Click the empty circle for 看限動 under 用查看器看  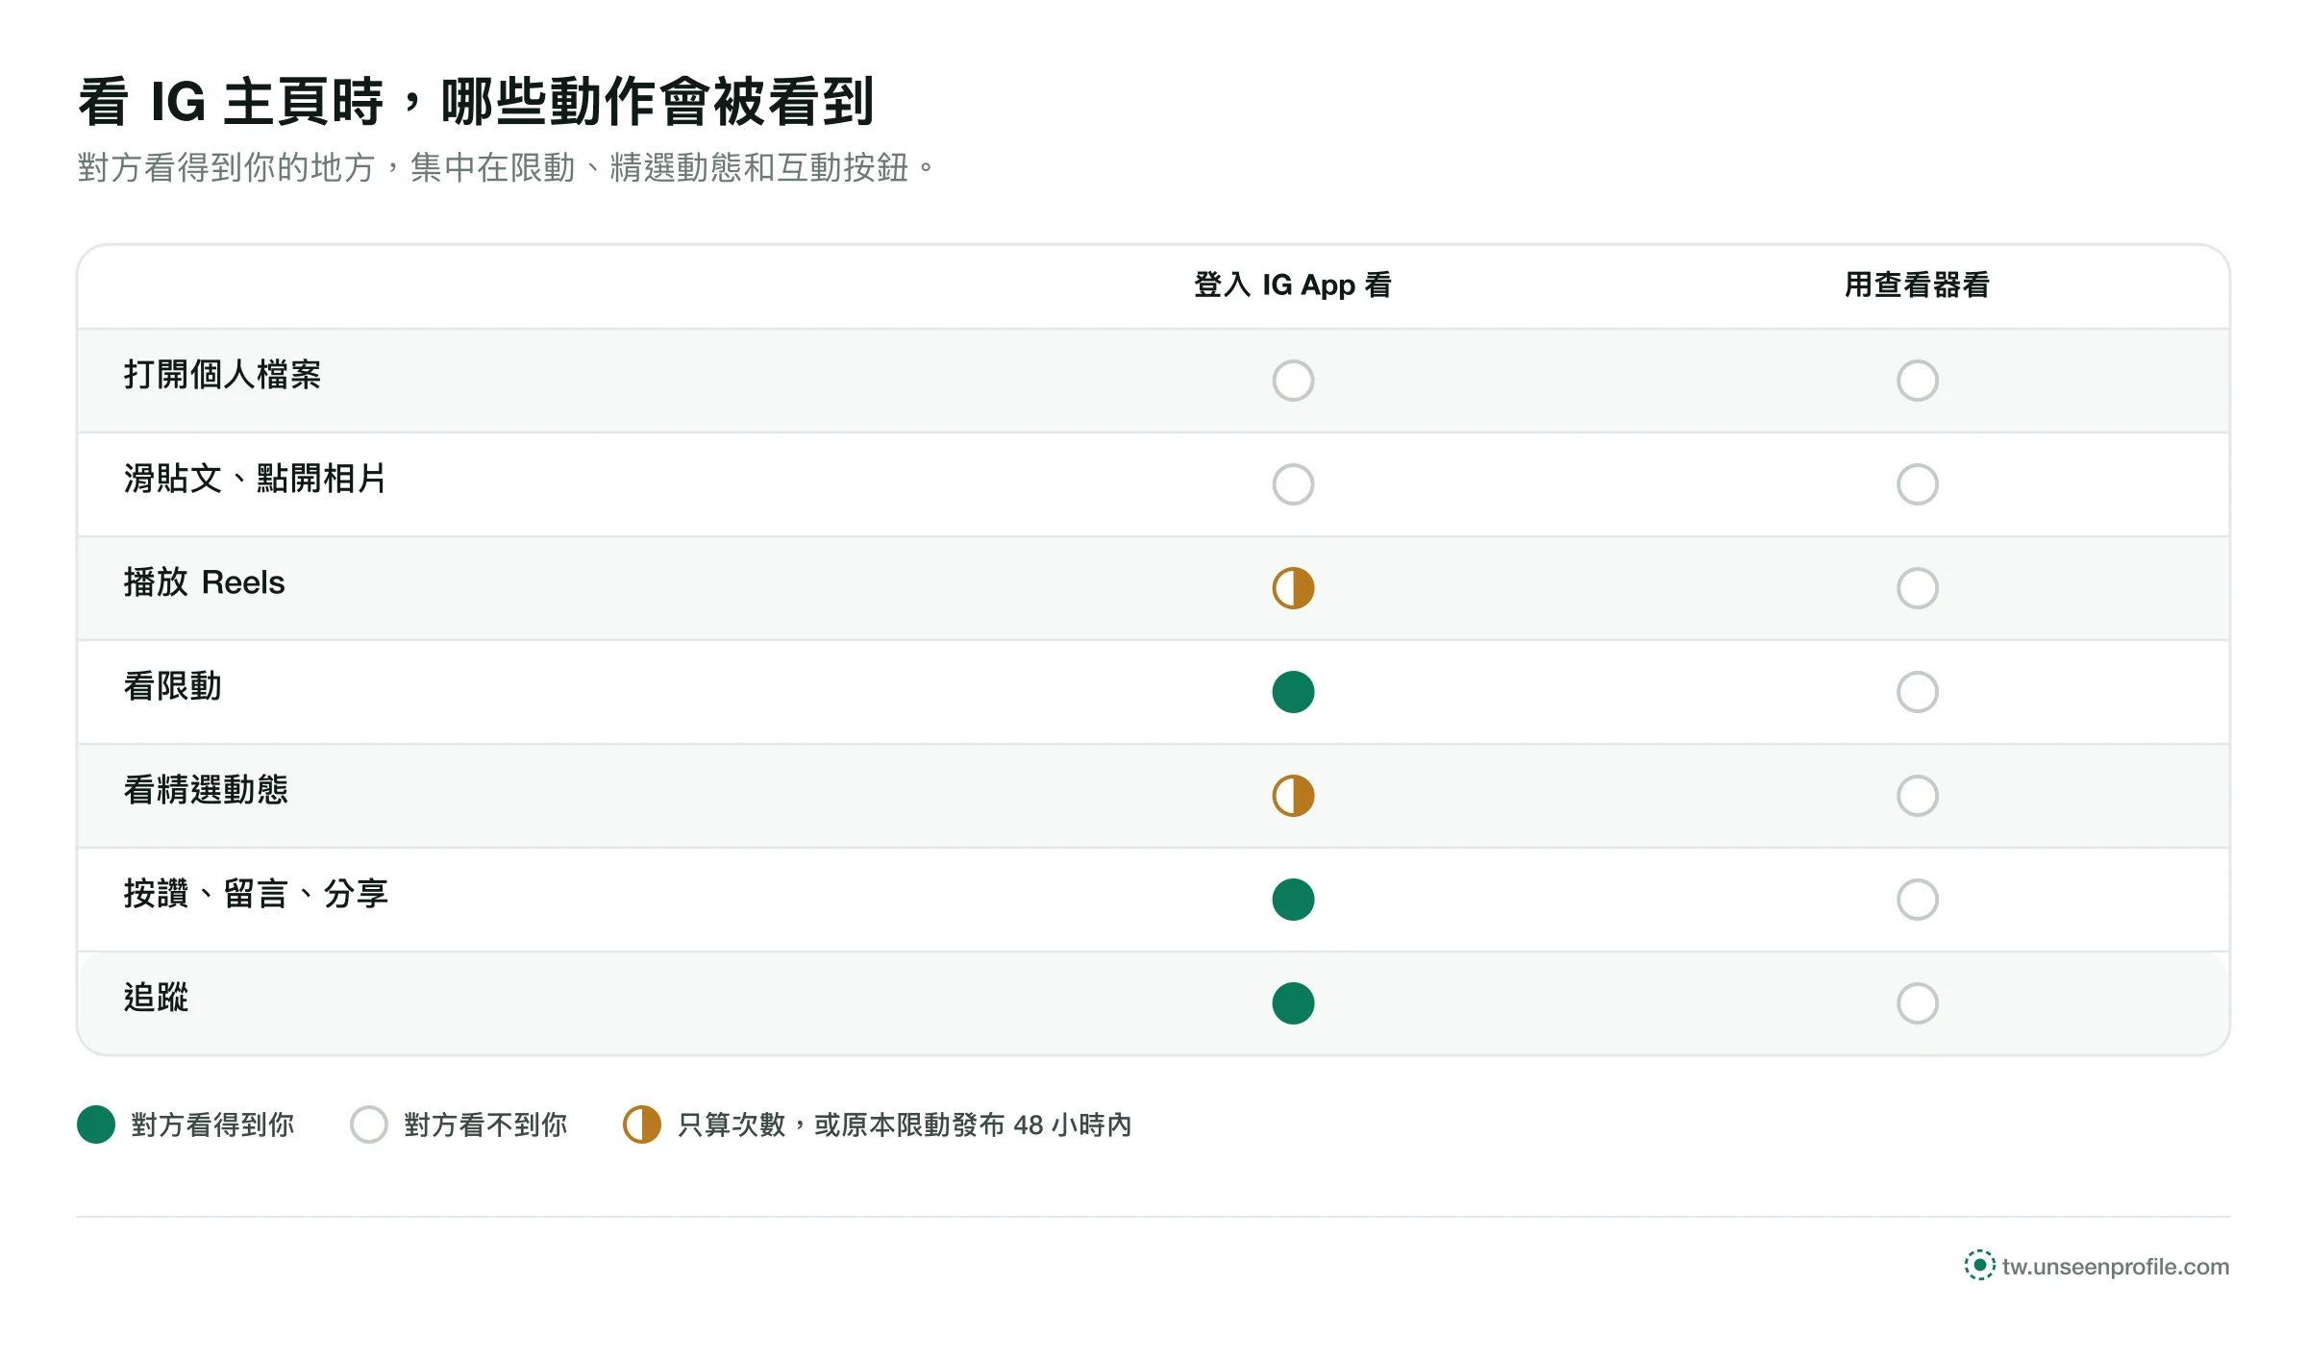1917,692
